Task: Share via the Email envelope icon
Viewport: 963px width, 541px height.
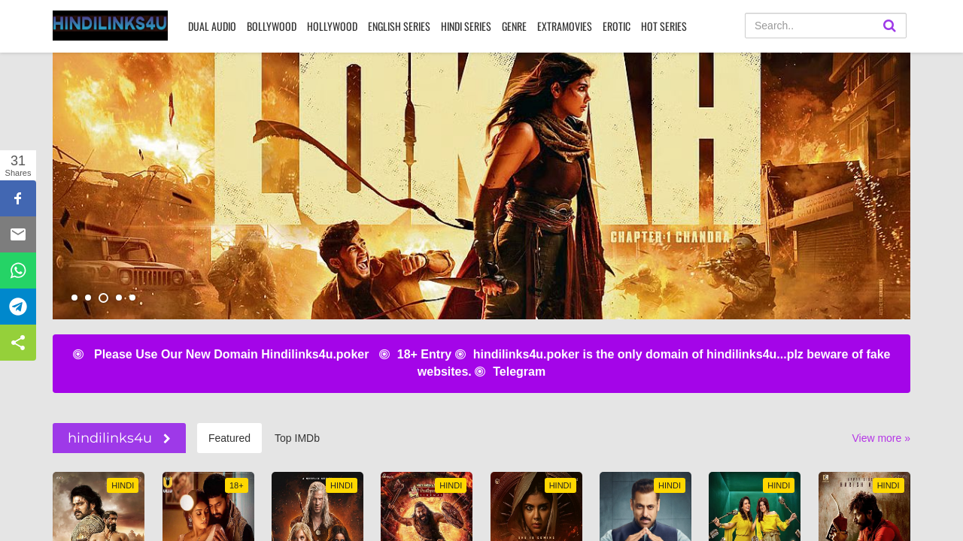Action: coord(18,234)
